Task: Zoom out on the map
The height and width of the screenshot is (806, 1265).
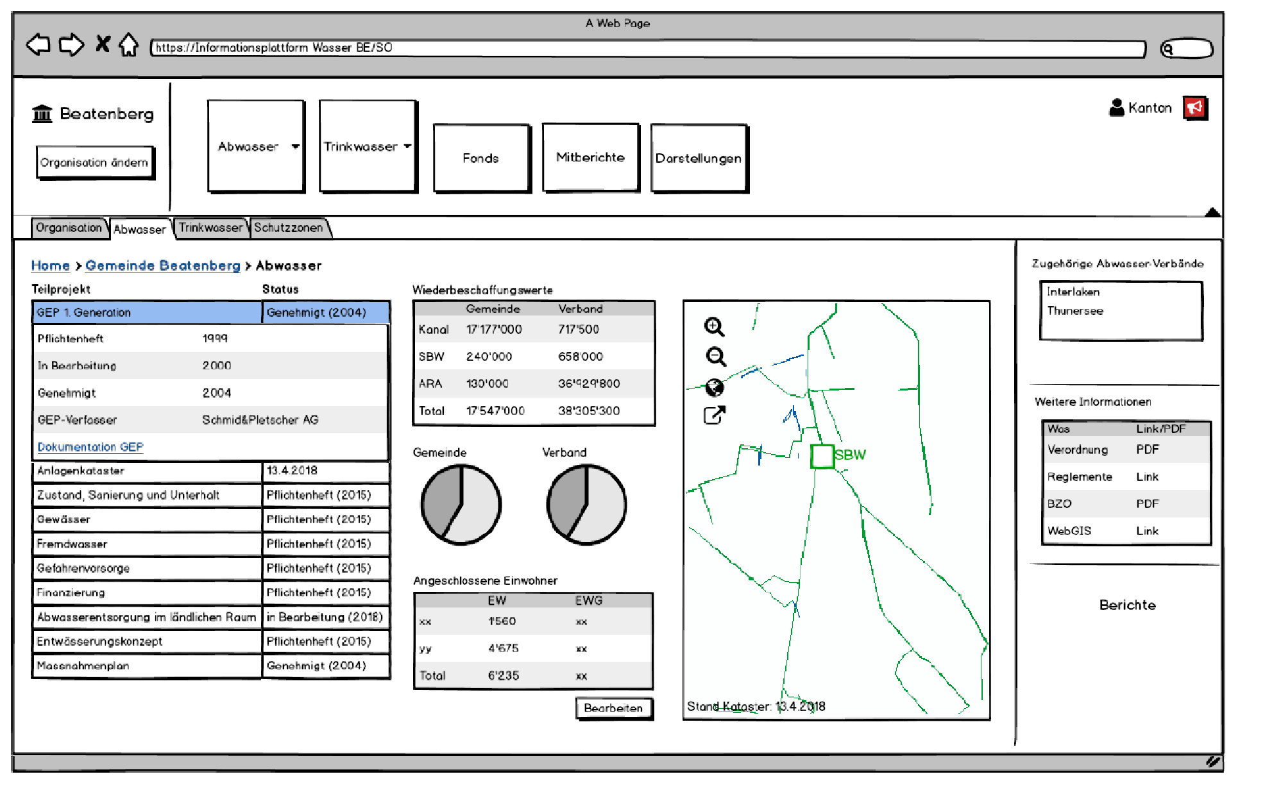Action: click(715, 357)
